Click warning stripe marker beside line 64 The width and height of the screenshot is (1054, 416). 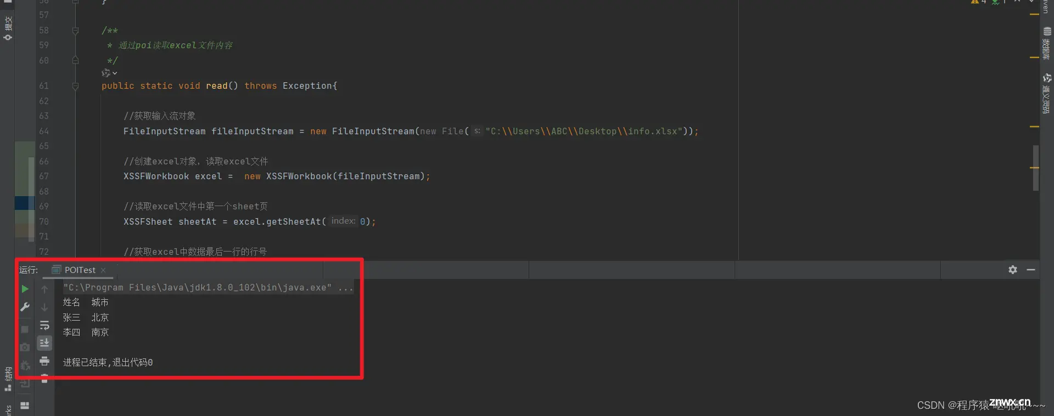[1034, 127]
